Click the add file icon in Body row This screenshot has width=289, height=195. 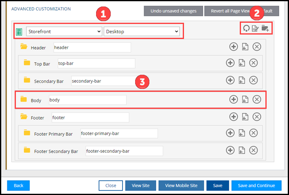(245, 99)
